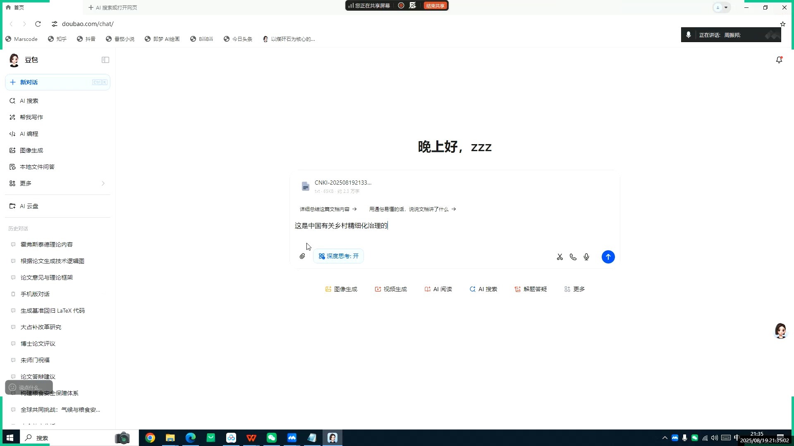
Task: Open the AI 阅读 quick action
Action: (x=438, y=289)
